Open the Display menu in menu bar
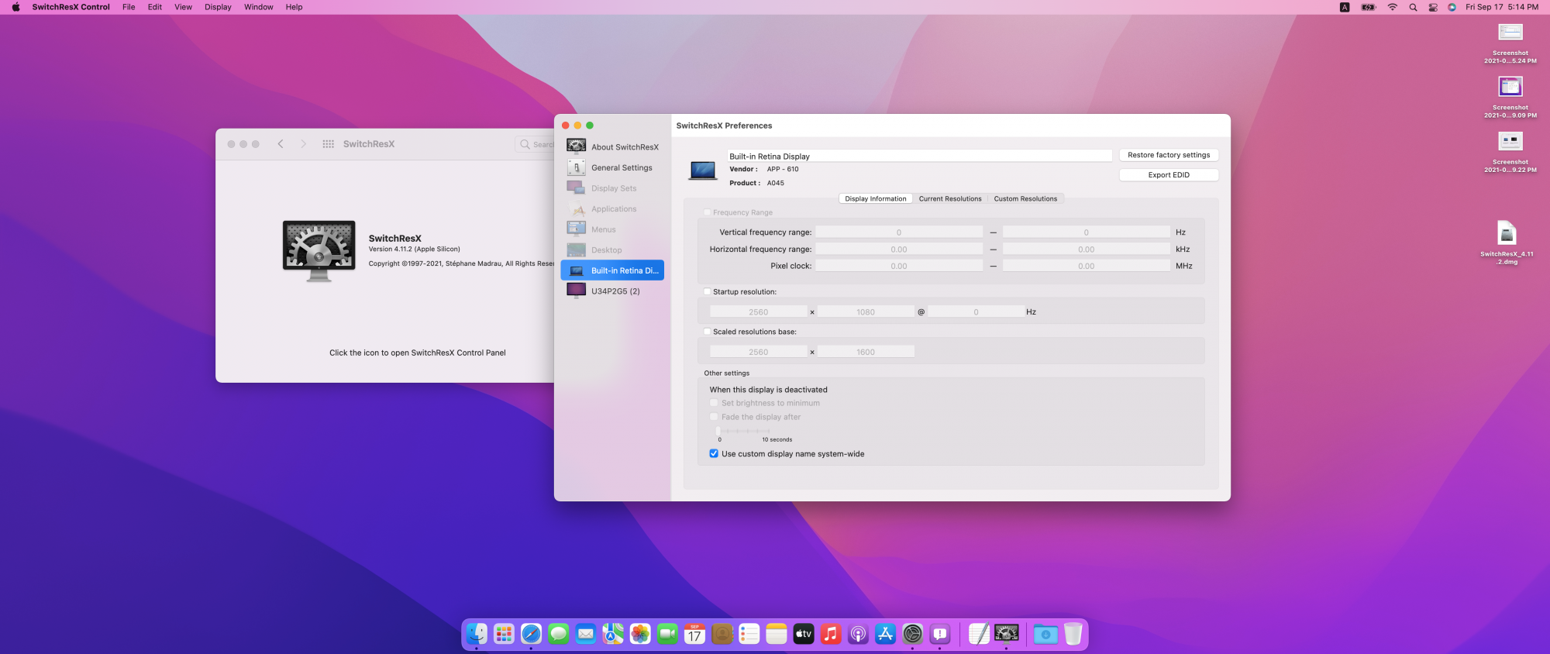Screen dimensions: 1550x654 (218, 7)
